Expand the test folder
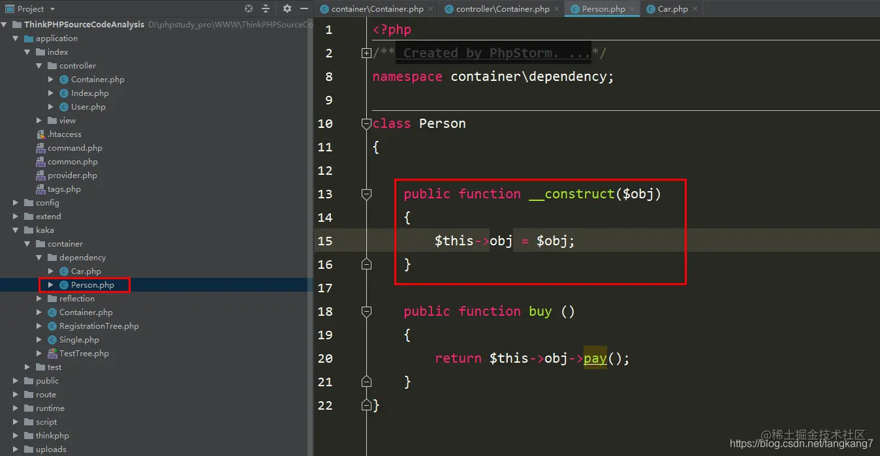The width and height of the screenshot is (880, 456). tap(27, 367)
